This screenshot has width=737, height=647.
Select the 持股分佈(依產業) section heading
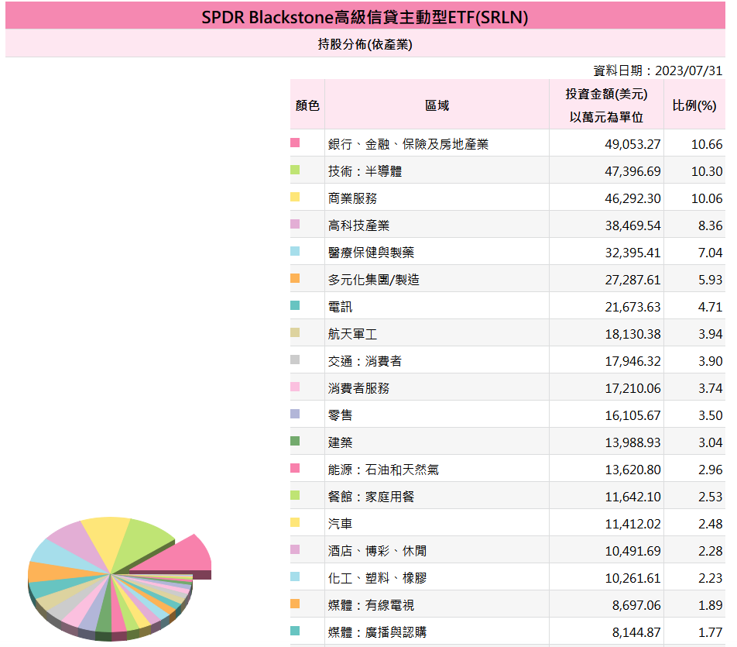click(x=365, y=44)
